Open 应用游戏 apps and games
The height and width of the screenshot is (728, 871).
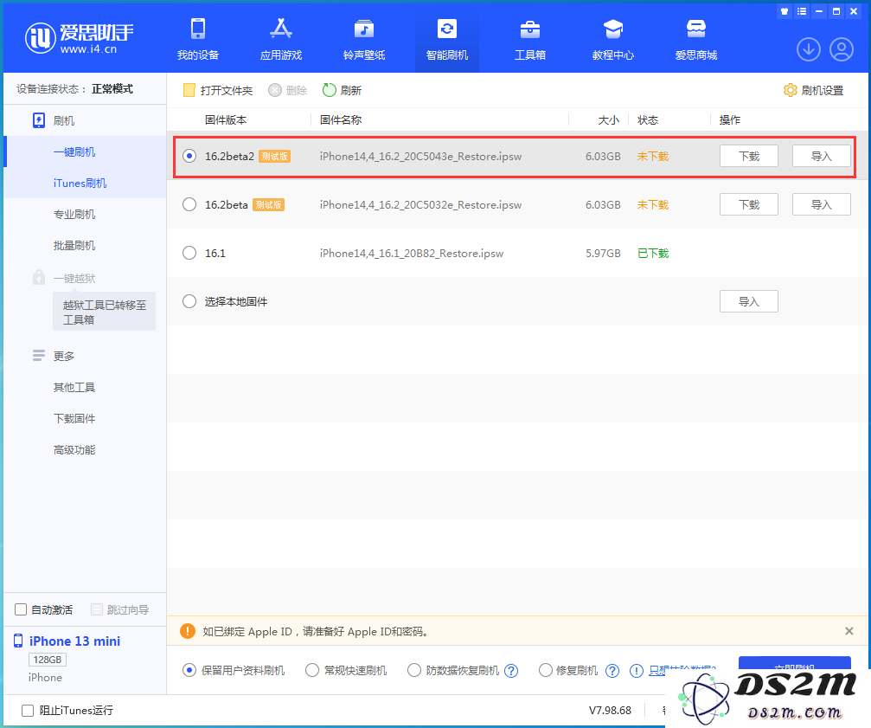[x=281, y=38]
